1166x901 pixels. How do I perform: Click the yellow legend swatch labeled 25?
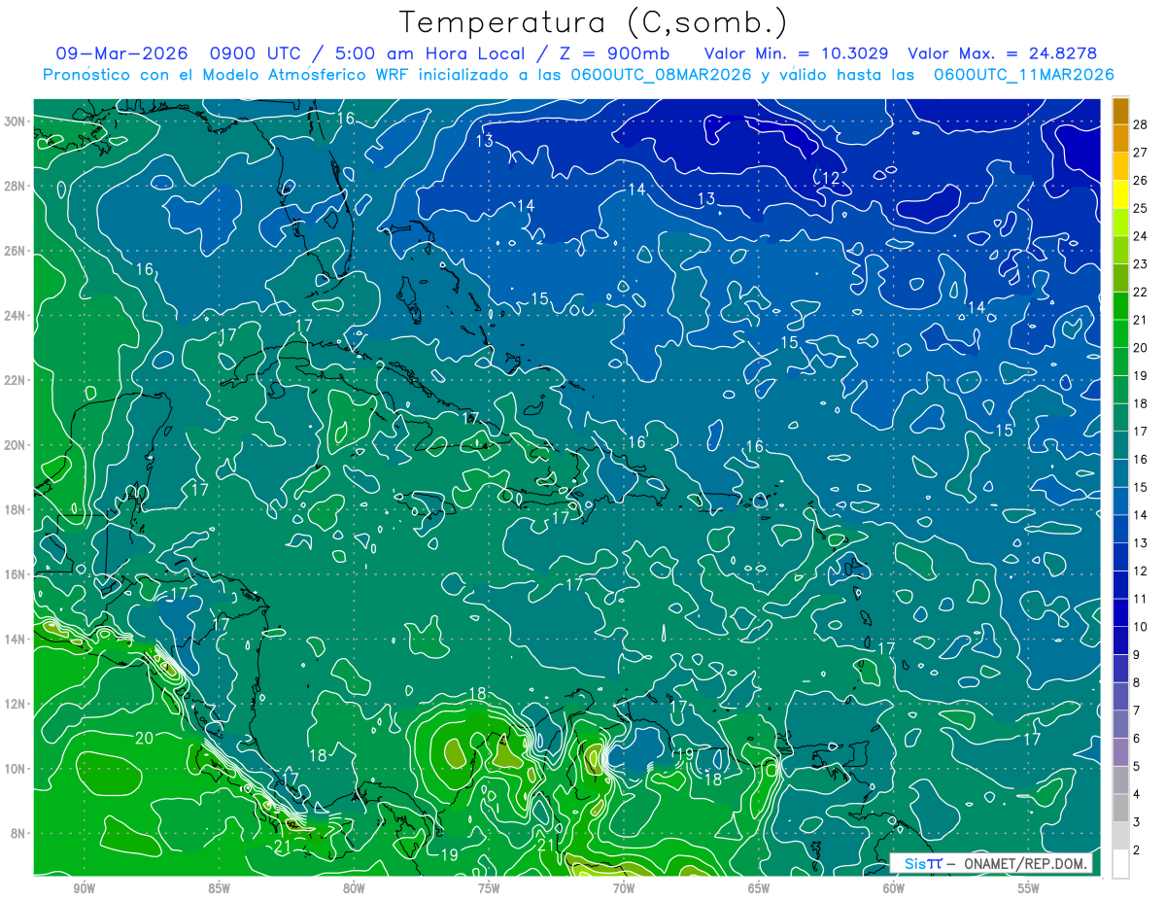pyautogui.click(x=1120, y=195)
